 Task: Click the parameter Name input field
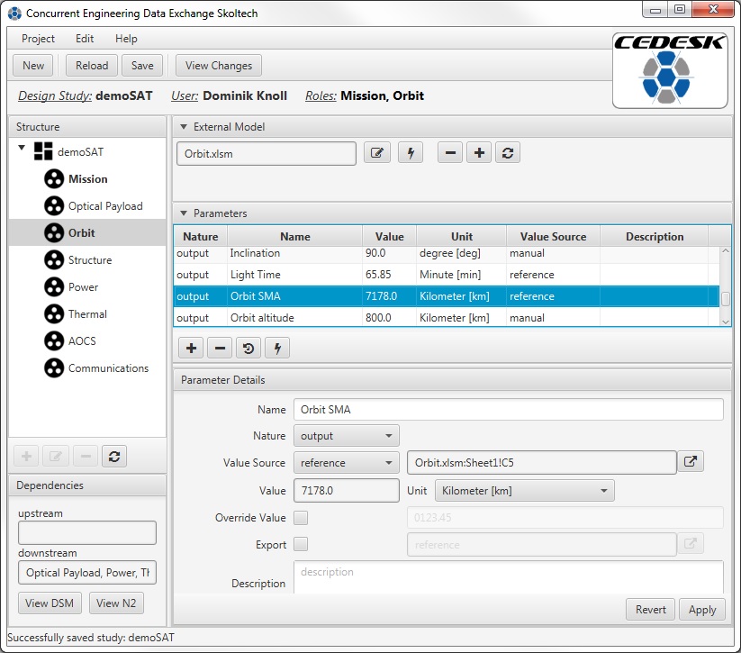509,409
